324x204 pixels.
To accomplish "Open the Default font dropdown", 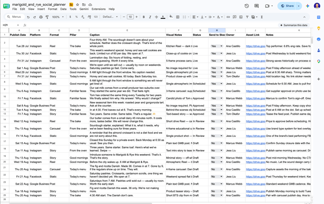I will tap(110, 17).
